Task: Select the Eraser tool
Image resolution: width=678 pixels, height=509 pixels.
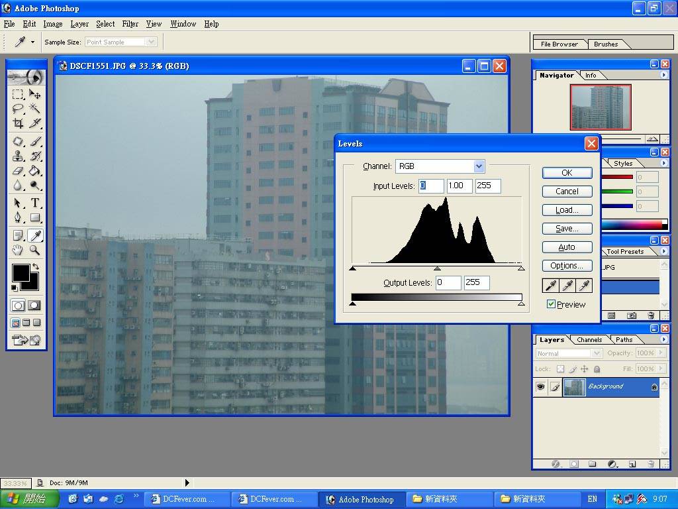Action: click(x=18, y=170)
